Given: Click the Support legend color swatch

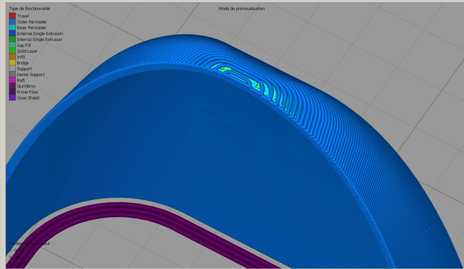Looking at the screenshot, I should (12, 68).
